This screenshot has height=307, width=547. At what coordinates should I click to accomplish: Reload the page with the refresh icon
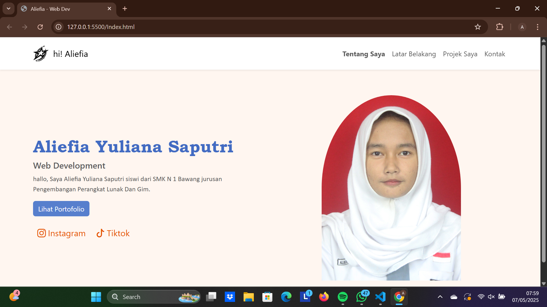click(x=40, y=27)
